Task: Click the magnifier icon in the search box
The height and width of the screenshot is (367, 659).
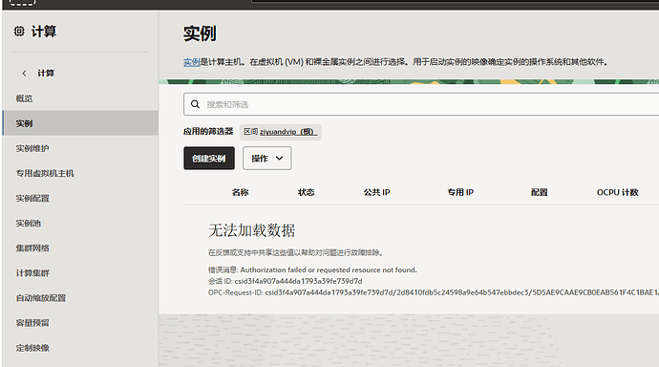Action: pyautogui.click(x=195, y=104)
